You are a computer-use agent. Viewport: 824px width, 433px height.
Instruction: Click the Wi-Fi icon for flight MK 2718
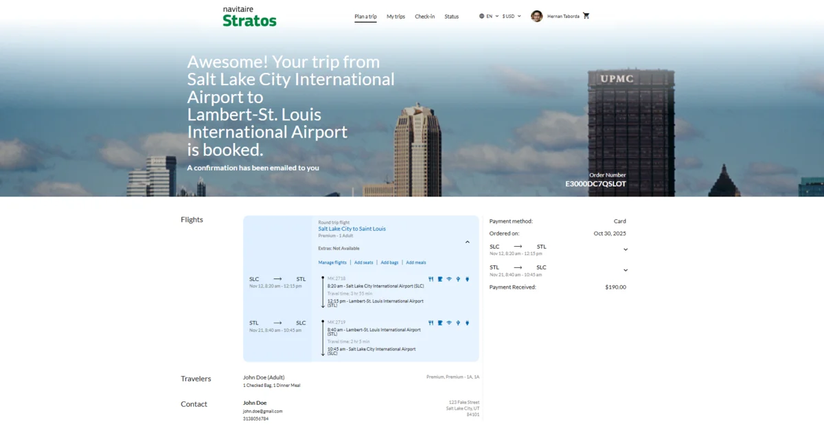click(449, 279)
